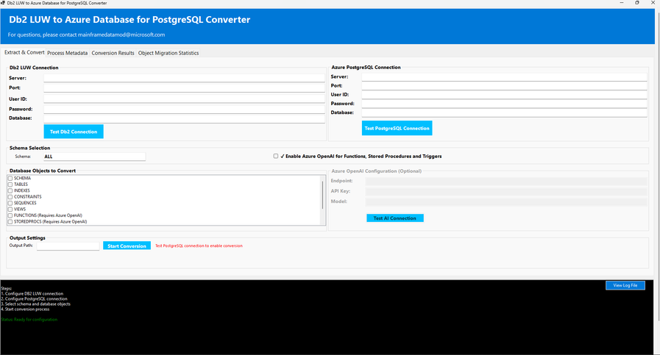Click the Db2 LUW Password field

tap(184, 109)
